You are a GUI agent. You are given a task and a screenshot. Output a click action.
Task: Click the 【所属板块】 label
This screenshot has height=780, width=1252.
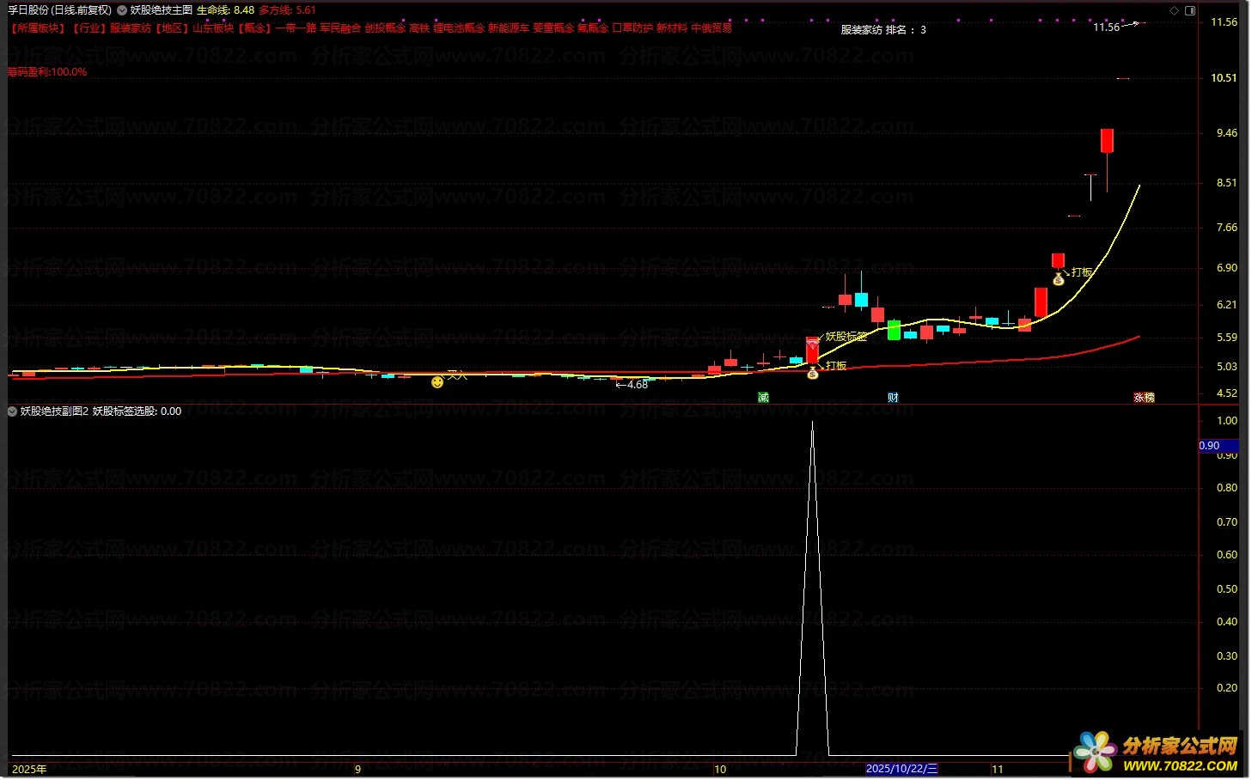click(39, 28)
